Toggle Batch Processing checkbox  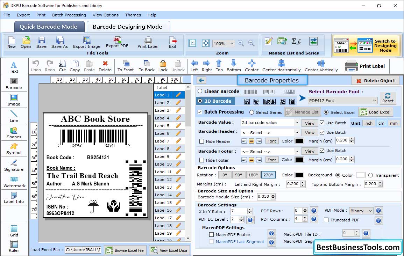coord(200,112)
